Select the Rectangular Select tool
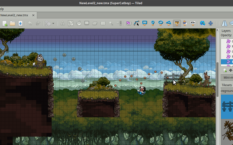233x145 pixels. coord(103,23)
